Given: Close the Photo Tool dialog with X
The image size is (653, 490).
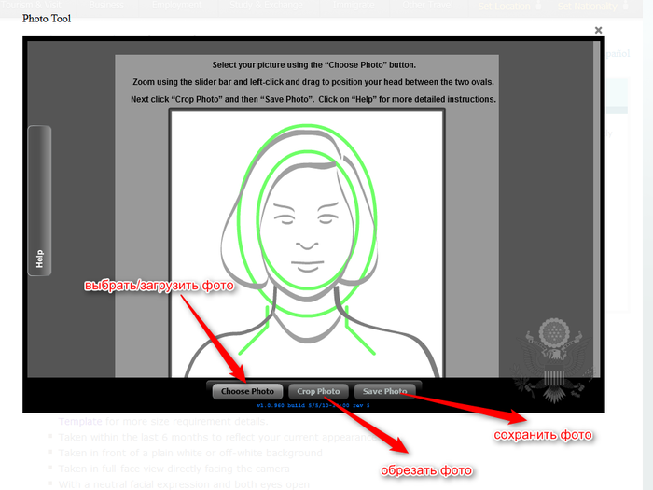Looking at the screenshot, I should 599,30.
